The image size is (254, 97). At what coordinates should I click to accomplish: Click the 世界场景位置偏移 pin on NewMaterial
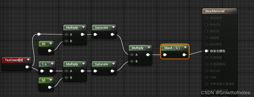pyautogui.click(x=206, y=84)
